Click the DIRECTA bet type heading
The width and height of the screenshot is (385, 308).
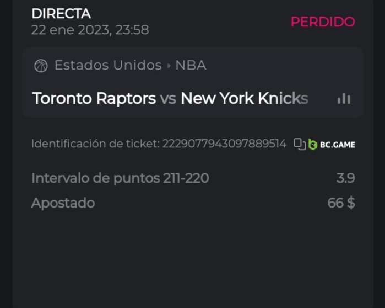(x=61, y=14)
